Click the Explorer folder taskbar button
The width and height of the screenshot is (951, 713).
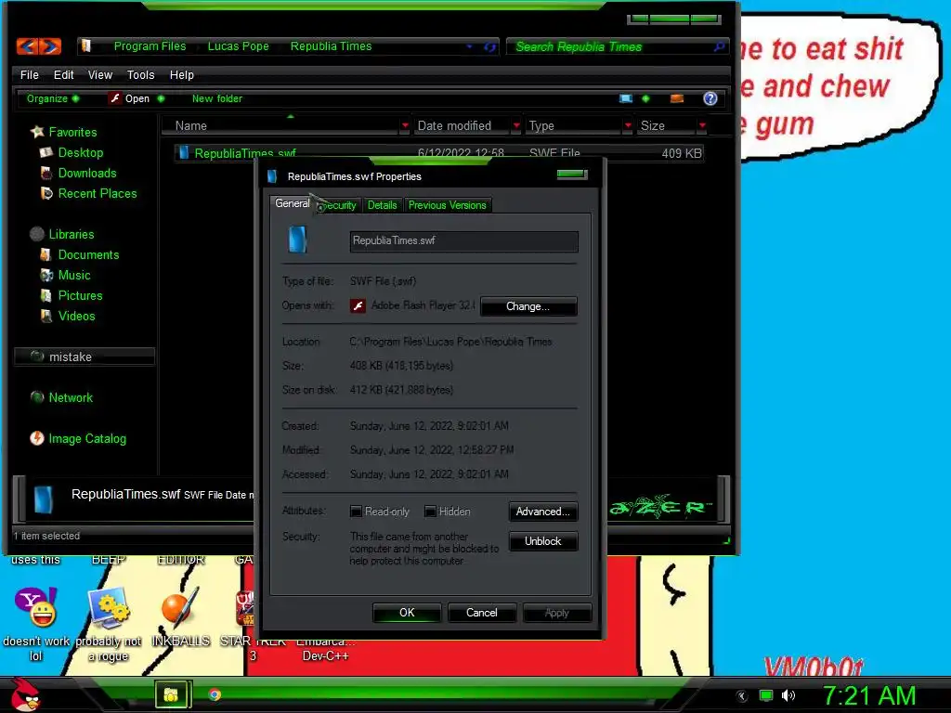pyautogui.click(x=172, y=694)
